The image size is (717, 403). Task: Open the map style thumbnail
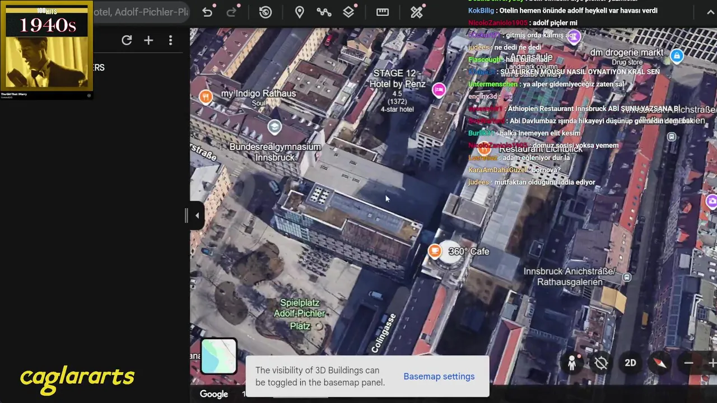click(218, 356)
